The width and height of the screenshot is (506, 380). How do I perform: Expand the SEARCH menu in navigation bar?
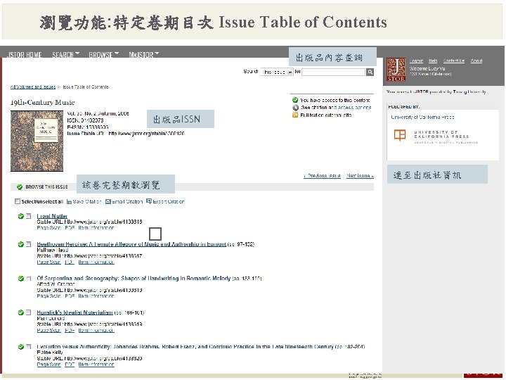pos(66,55)
